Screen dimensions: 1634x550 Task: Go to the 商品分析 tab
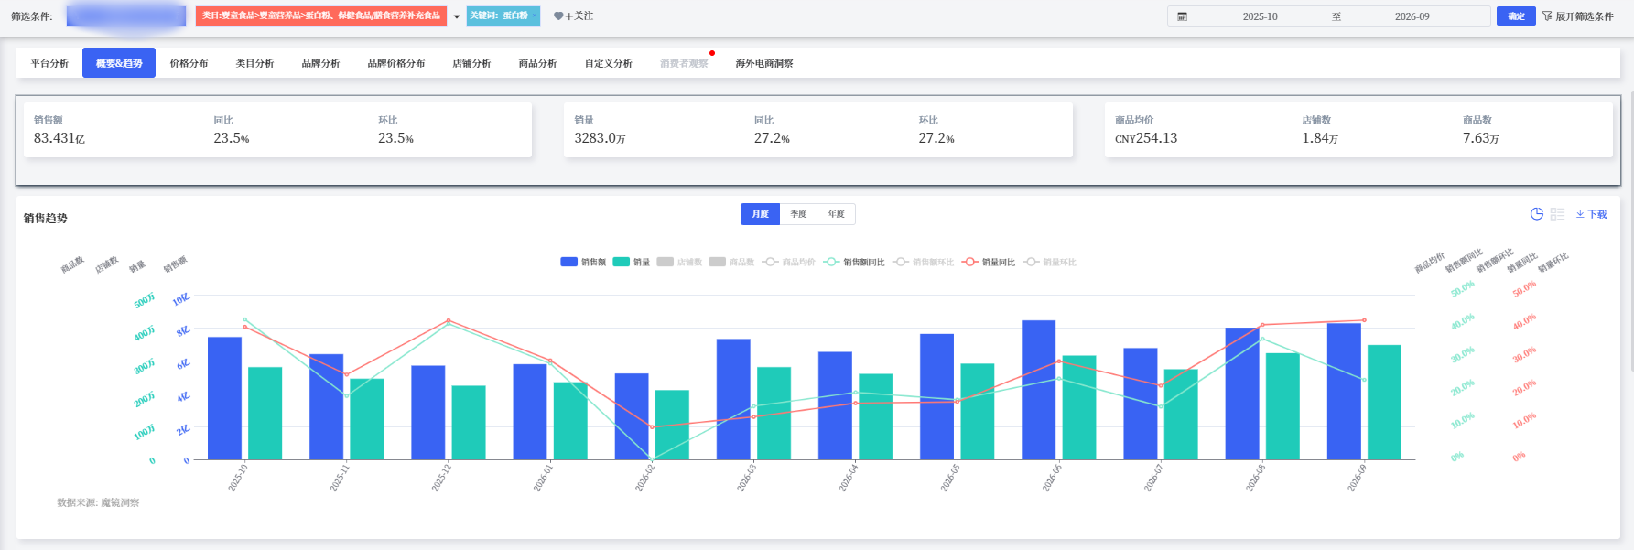pos(537,63)
